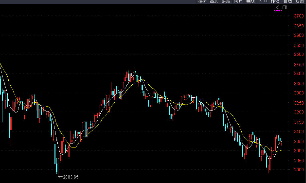
Task: Click the 3700 price axis label
Action: pos(299,16)
